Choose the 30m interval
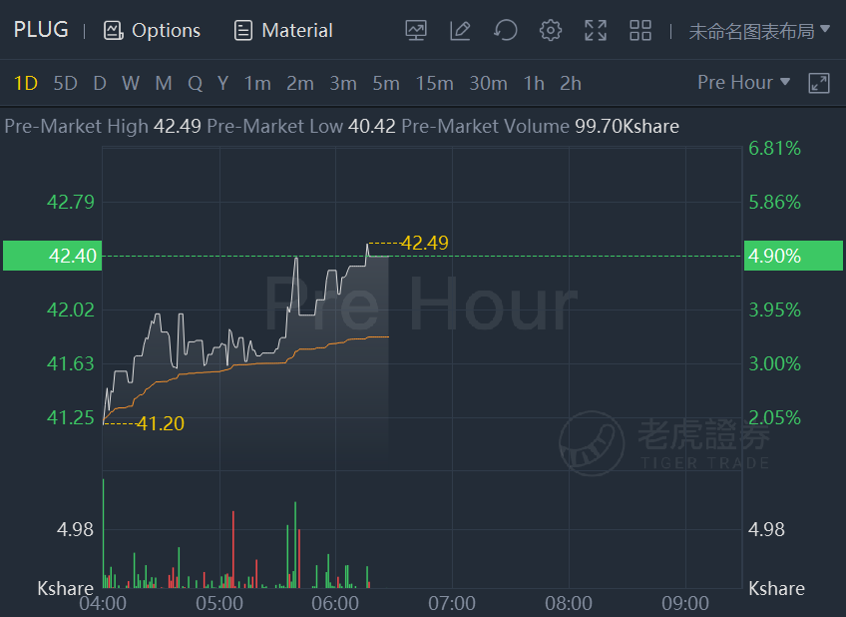The width and height of the screenshot is (846, 617). click(488, 84)
